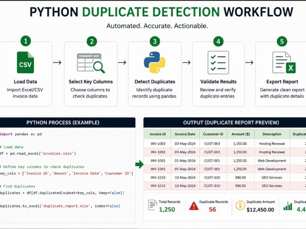Click the Load Data step title
The image size is (306, 229).
pos(25,82)
